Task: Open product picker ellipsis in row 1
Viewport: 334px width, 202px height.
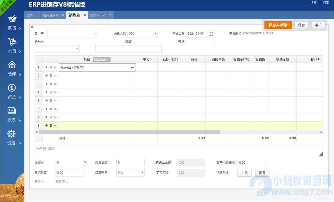Action: click(x=133, y=67)
